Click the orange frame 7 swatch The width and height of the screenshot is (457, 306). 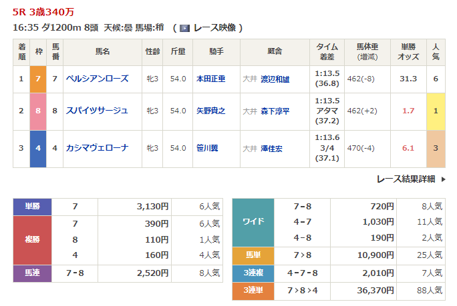pyautogui.click(x=38, y=79)
